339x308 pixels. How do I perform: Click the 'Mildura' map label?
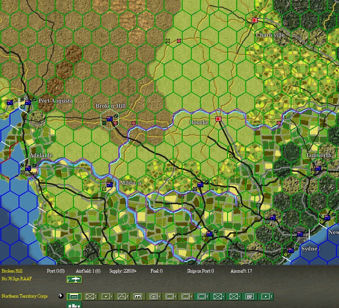(x=130, y=183)
